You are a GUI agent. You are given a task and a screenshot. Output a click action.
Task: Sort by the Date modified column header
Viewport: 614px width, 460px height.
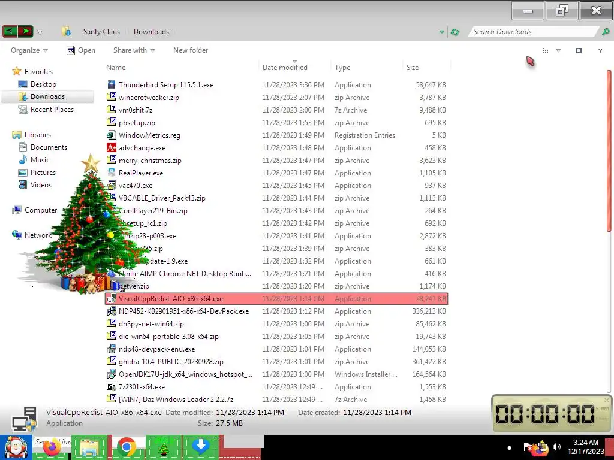[285, 67]
